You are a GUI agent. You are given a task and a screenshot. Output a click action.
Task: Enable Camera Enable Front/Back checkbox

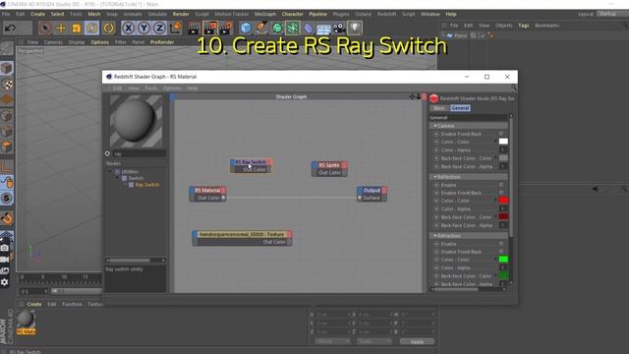[501, 134]
